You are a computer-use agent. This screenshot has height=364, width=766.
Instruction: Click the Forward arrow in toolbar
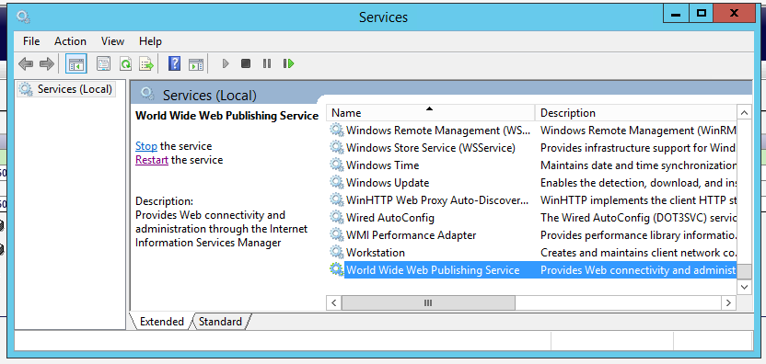point(47,63)
